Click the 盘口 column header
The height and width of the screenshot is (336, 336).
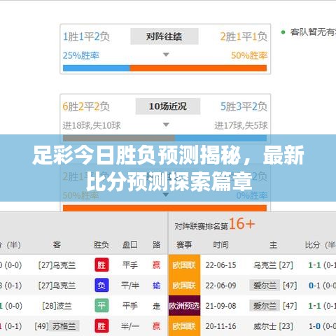[x=130, y=245]
